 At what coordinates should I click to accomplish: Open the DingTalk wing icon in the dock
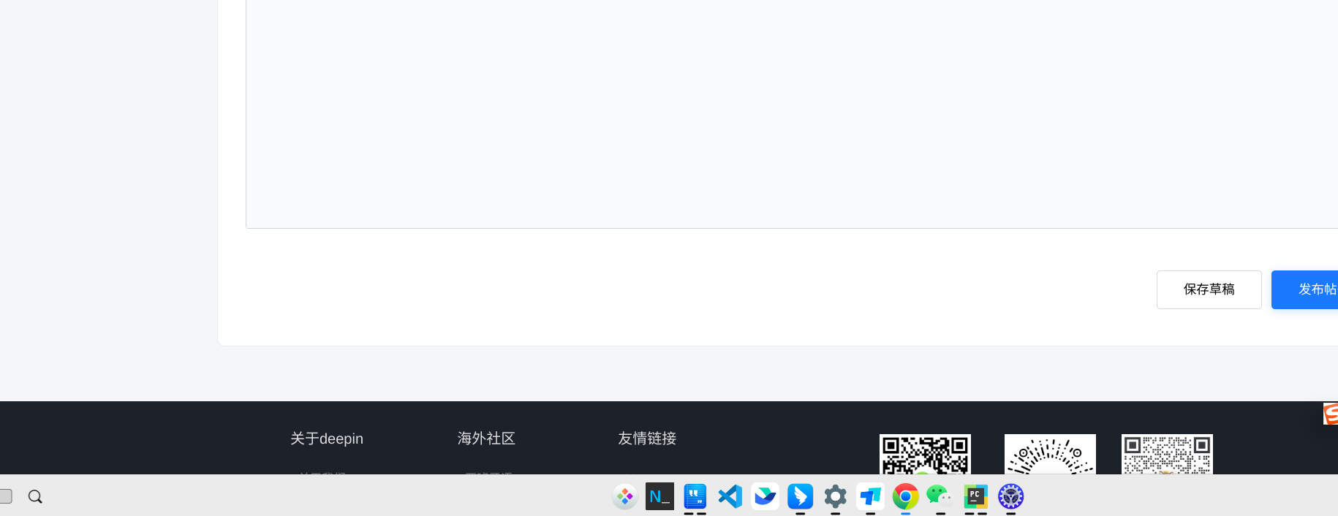tap(800, 497)
